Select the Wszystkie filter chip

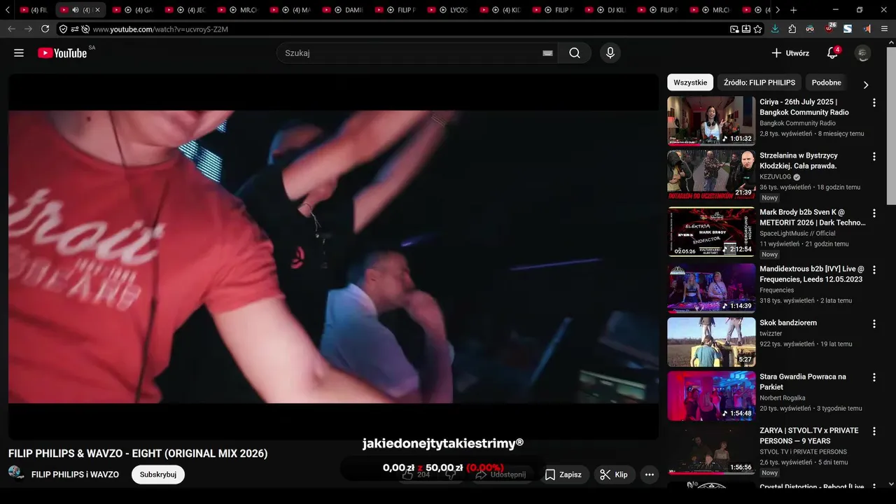point(690,83)
